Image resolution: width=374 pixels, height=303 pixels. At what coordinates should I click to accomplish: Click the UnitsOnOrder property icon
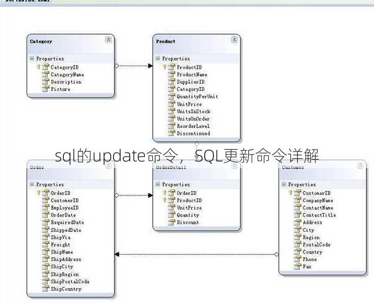(172, 119)
